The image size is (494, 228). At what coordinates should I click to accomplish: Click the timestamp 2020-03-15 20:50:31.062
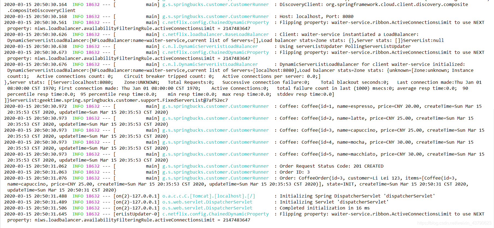[35, 166]
